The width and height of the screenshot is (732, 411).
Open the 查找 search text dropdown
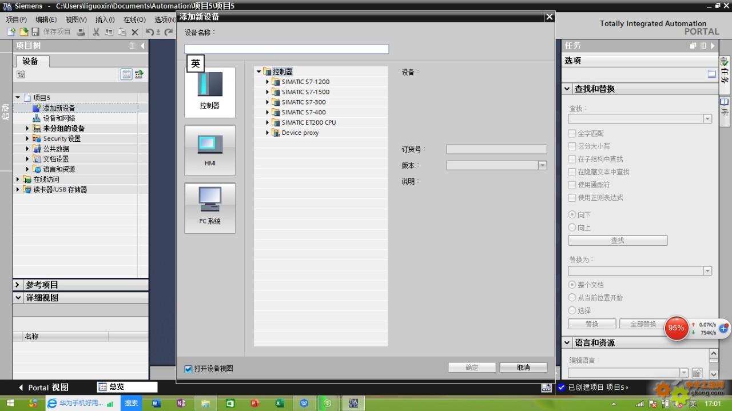point(707,119)
